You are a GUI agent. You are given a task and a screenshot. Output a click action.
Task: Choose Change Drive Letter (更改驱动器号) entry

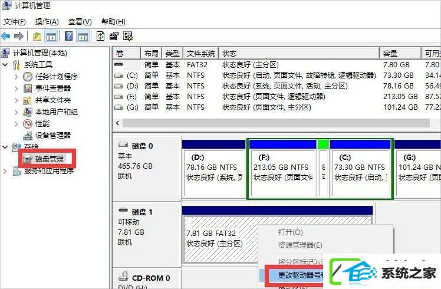tap(300, 275)
